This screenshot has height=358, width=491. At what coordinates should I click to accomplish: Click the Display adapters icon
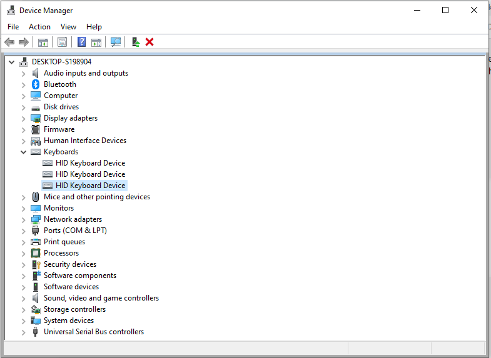36,118
